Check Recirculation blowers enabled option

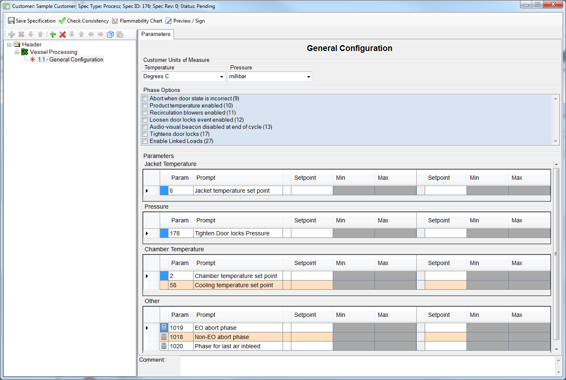coord(145,113)
